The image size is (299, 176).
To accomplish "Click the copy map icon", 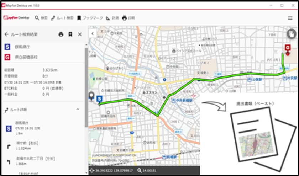I will point(291,34).
